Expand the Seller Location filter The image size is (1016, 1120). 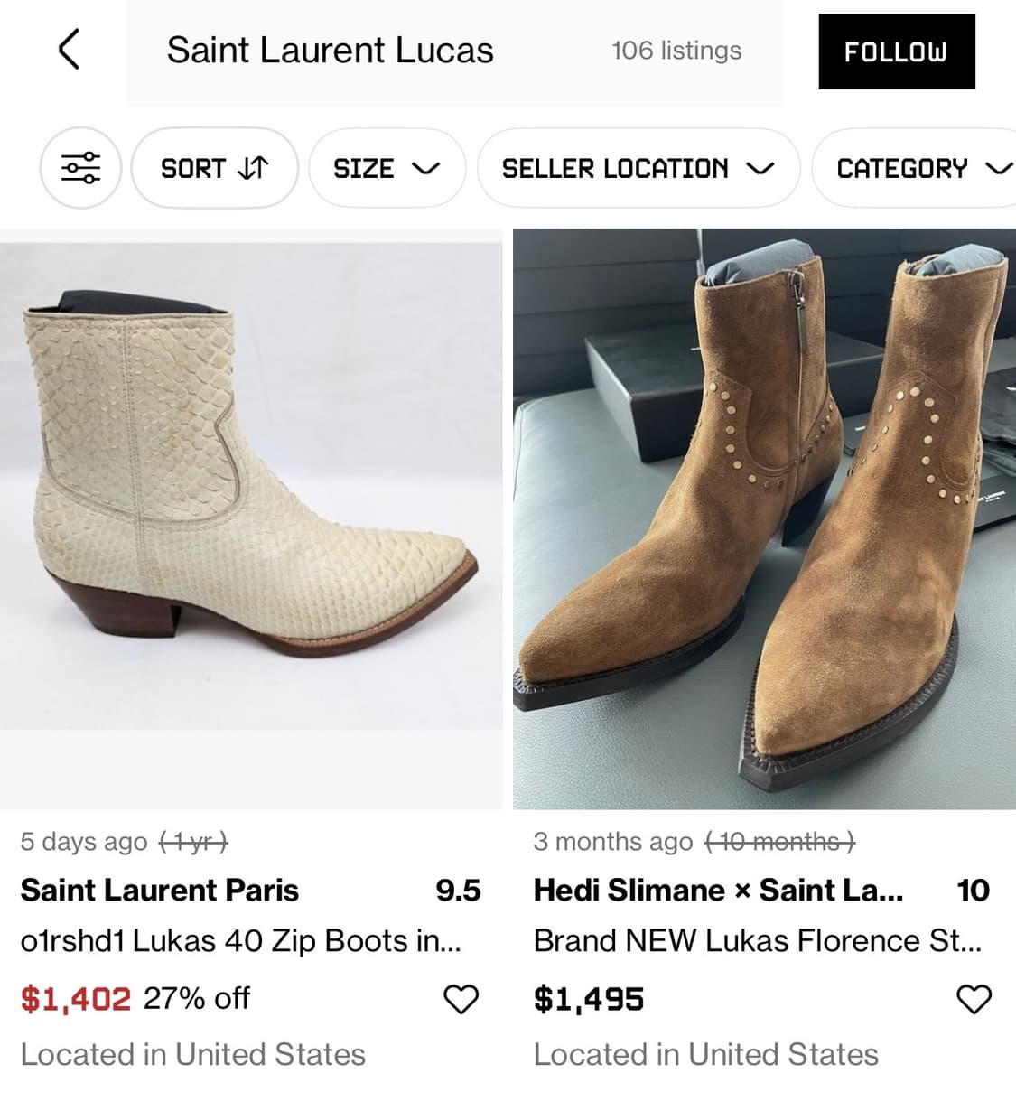point(638,168)
